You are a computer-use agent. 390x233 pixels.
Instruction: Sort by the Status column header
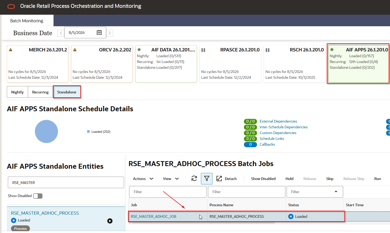pyautogui.click(x=293, y=205)
